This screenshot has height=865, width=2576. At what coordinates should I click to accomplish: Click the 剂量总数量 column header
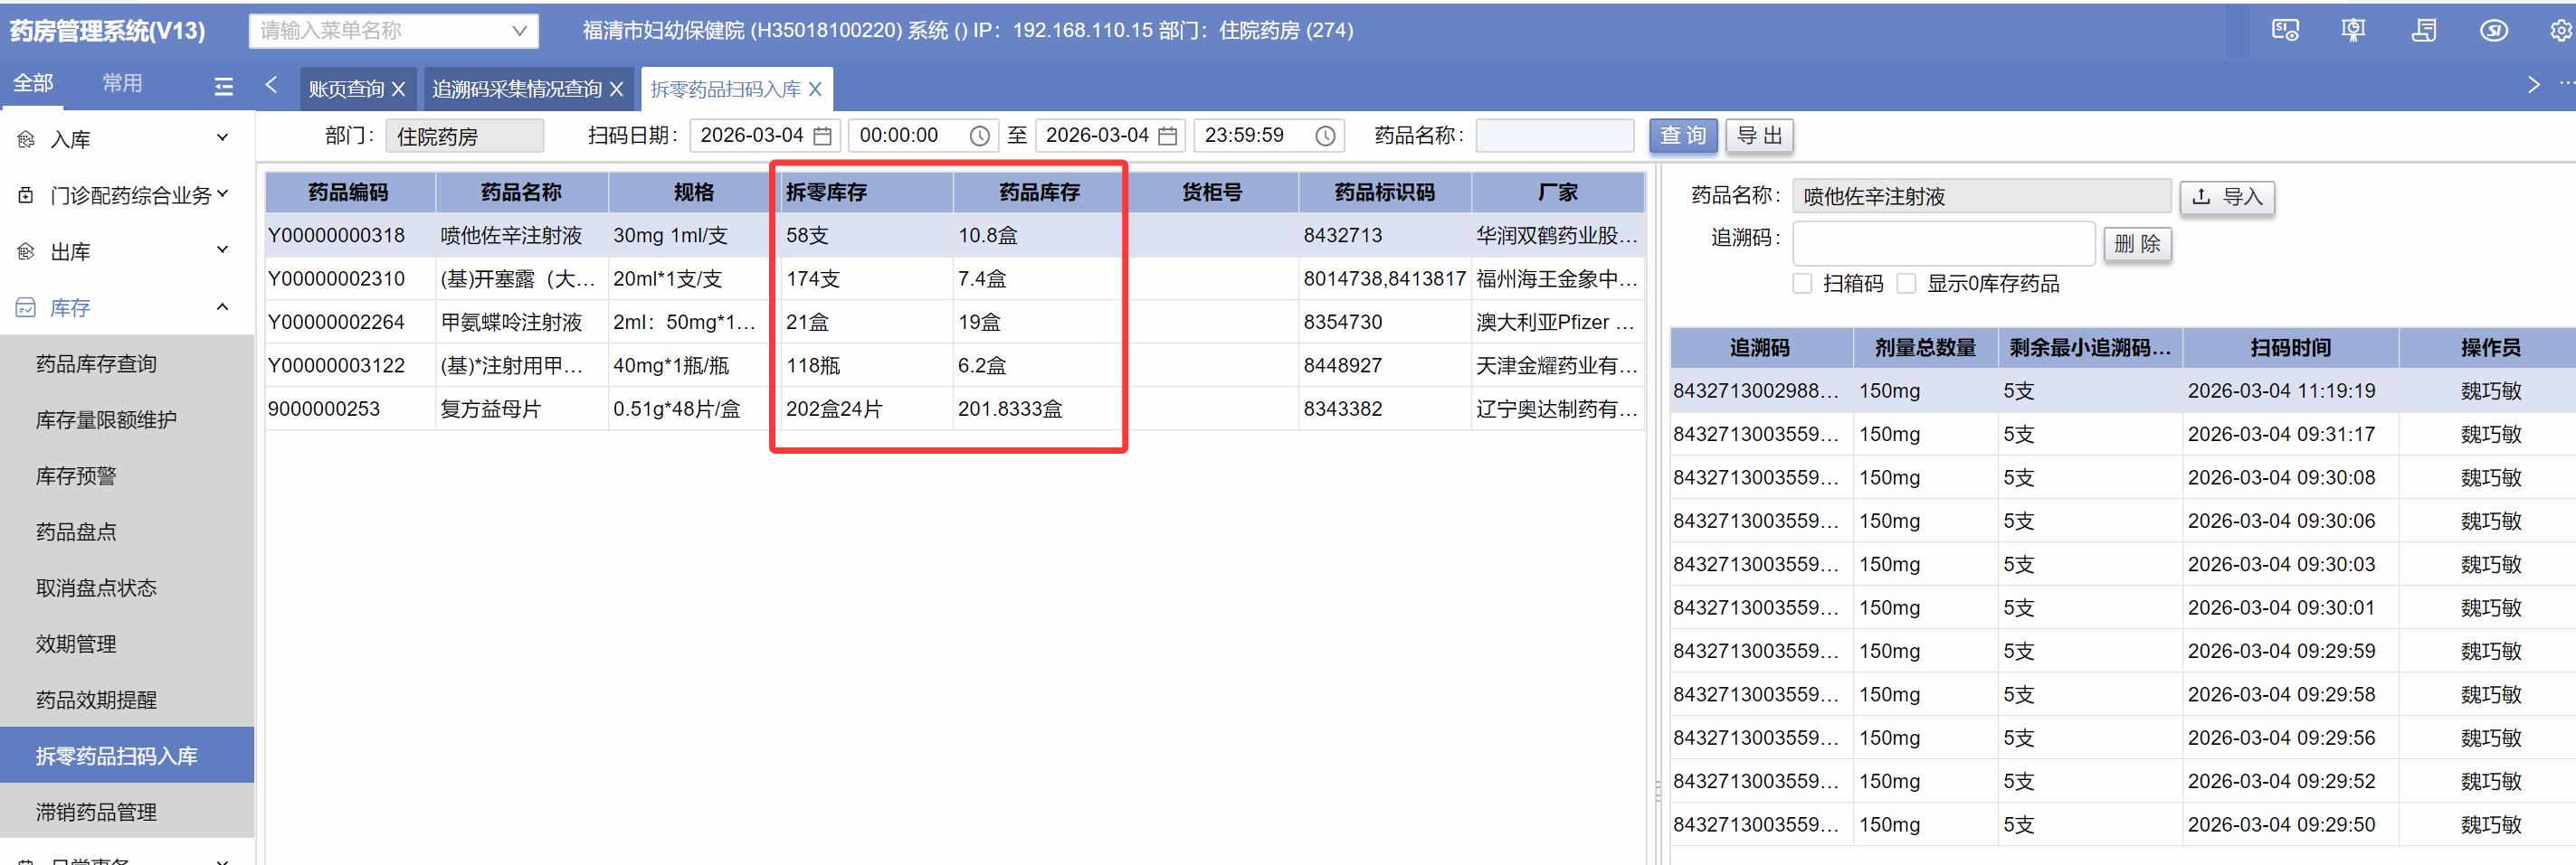coord(1925,348)
